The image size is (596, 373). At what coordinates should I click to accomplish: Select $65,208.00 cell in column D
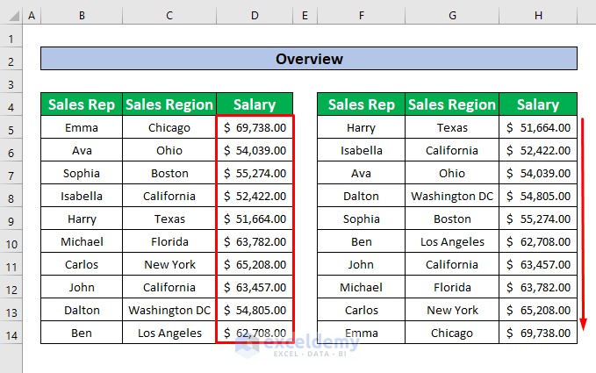(x=255, y=264)
